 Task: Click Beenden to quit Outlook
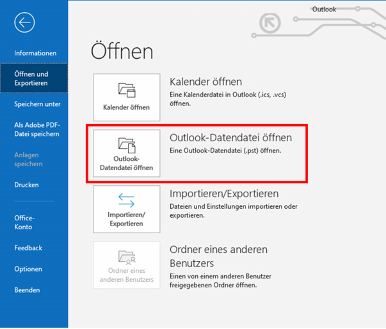click(27, 290)
